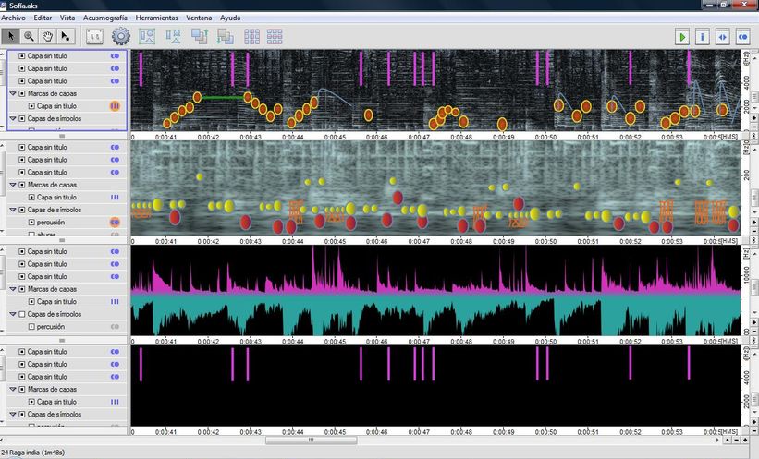Click the two-row grid layout icon
The image size is (759, 459).
tap(275, 36)
